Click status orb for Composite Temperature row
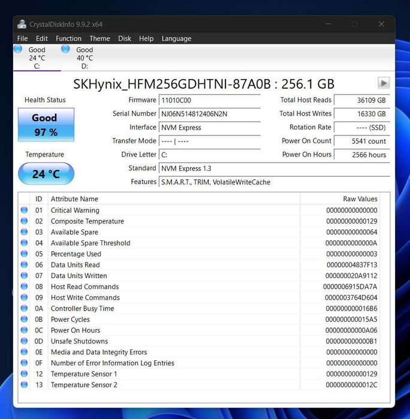The image size is (410, 419). pyautogui.click(x=24, y=221)
